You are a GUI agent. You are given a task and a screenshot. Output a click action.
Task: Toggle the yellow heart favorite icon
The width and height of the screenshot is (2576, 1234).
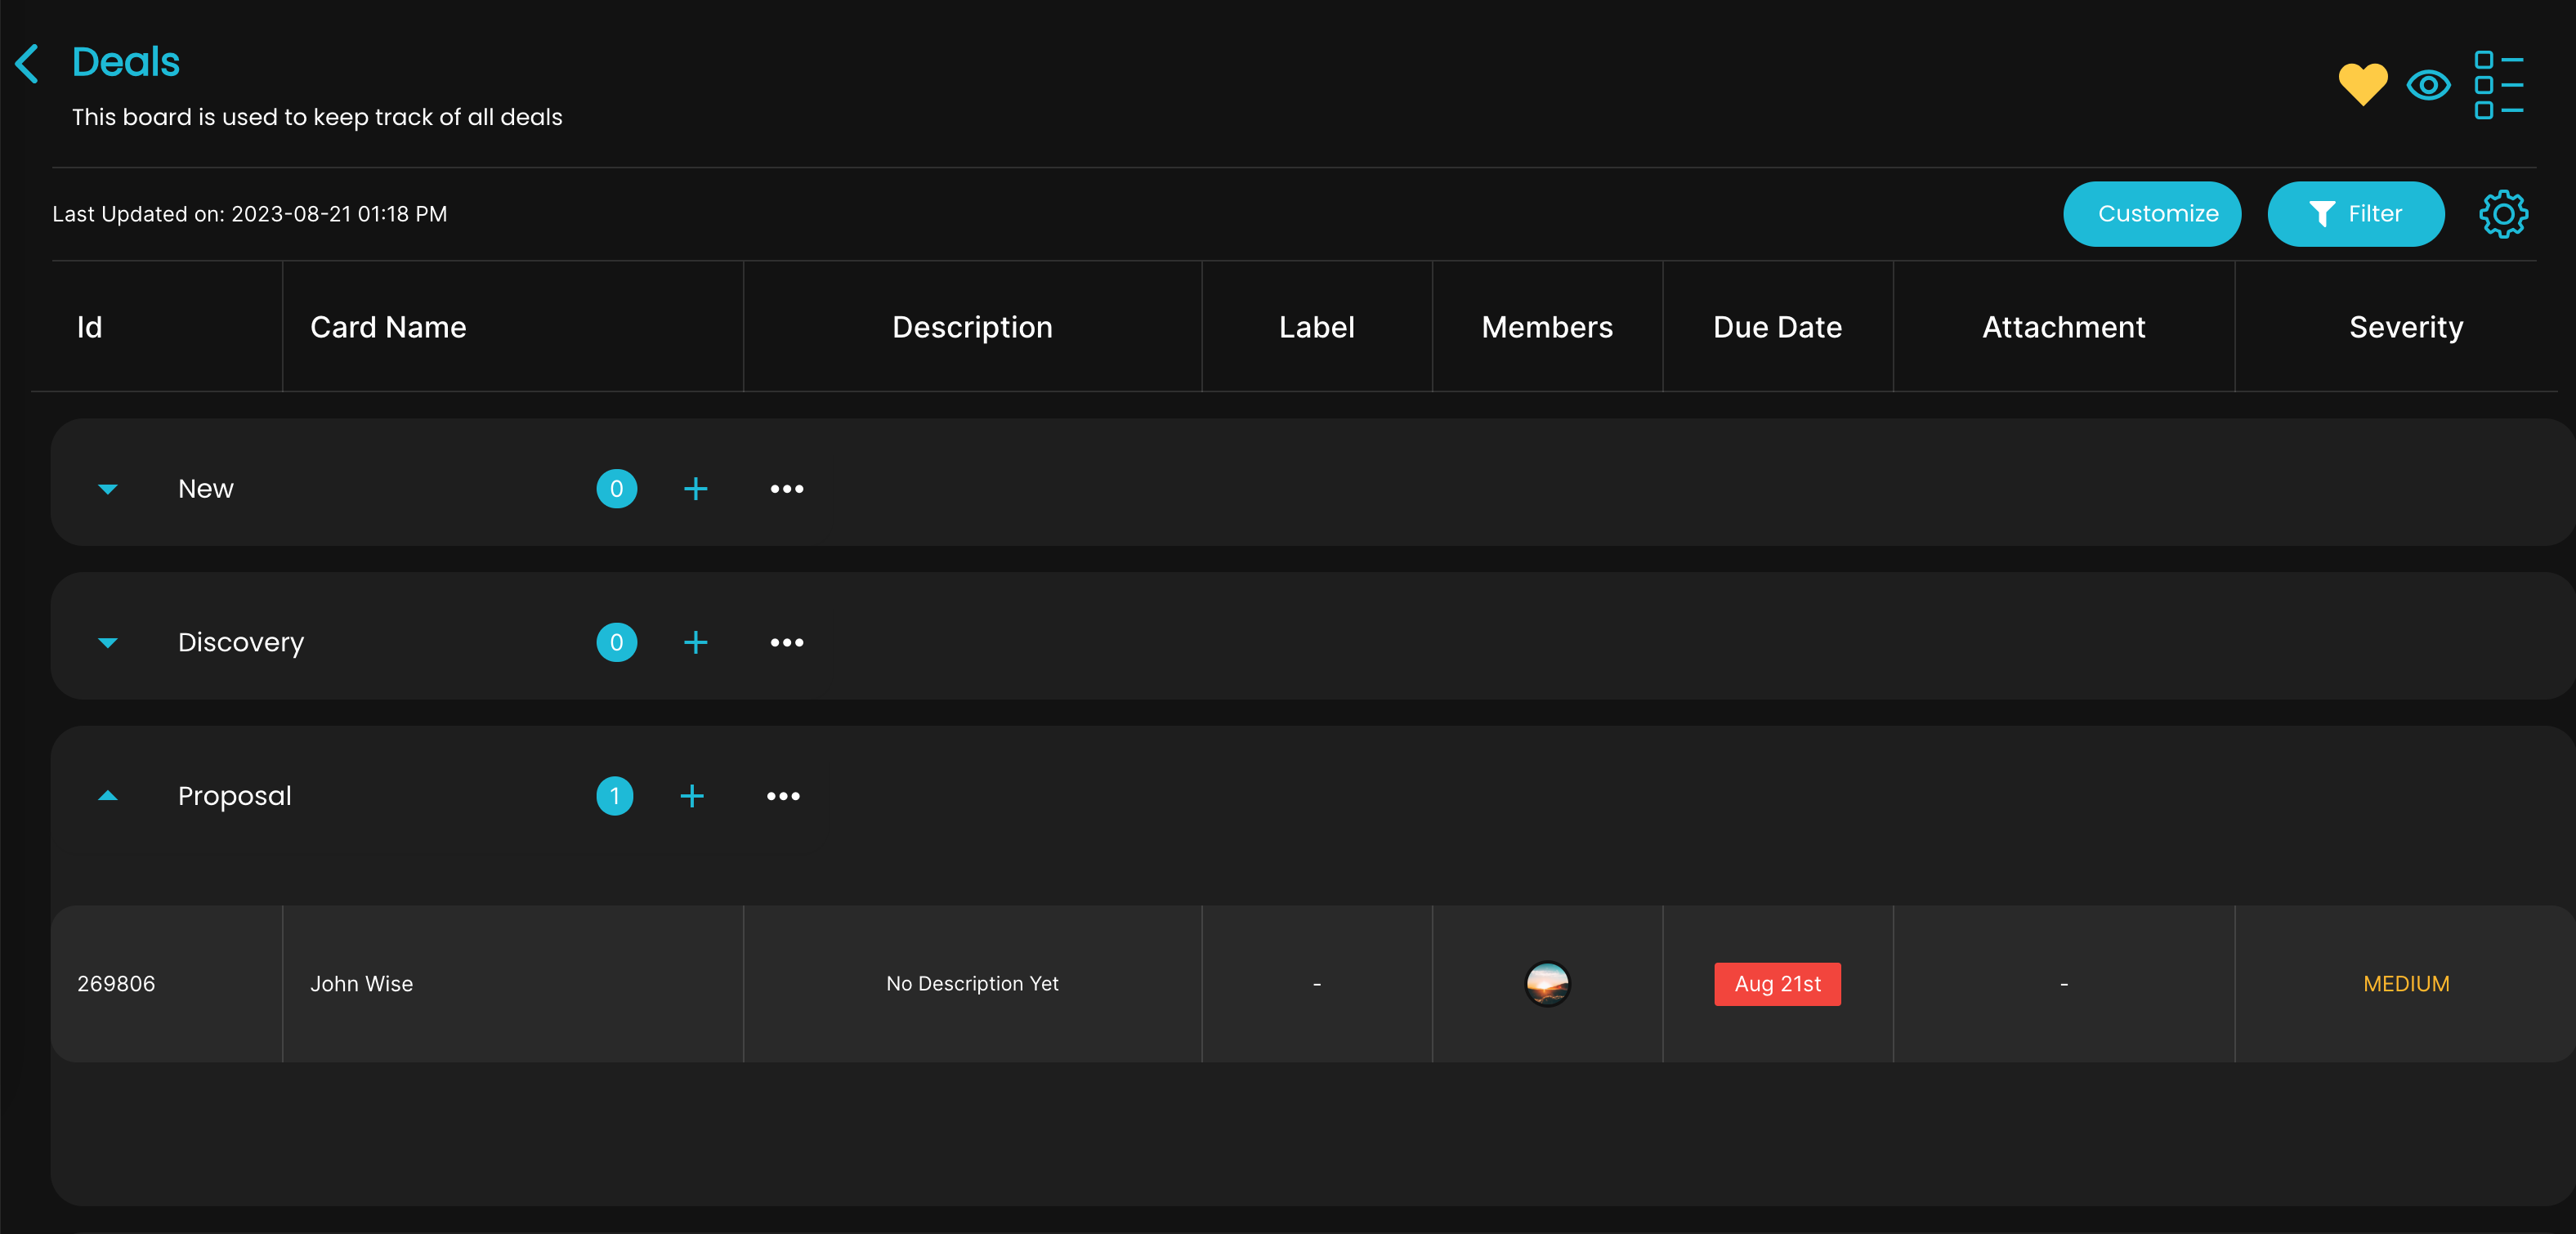[2362, 84]
